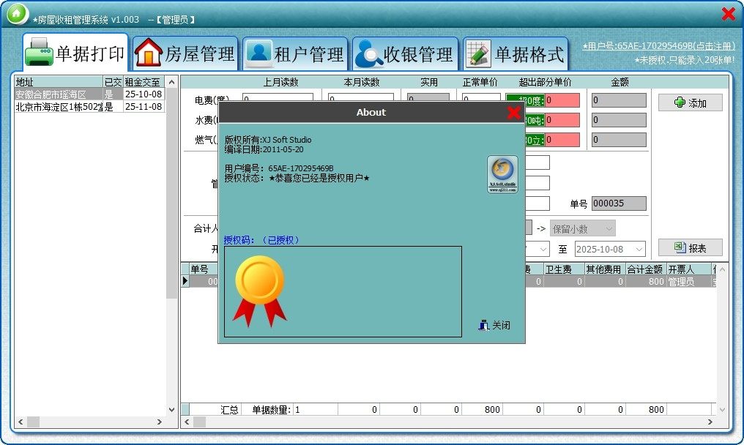This screenshot has height=445, width=744.
Task: Click the green home icon in title bar
Action: (x=18, y=13)
